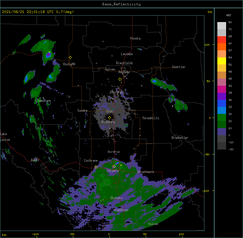This screenshot has height=238, width=243.
Task: Pick the blue 33-36 dBZ legend swatch
Action: (222, 103)
